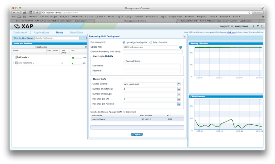
Task: Open the Popular bookmarks folder
Action: (x=225, y=17)
